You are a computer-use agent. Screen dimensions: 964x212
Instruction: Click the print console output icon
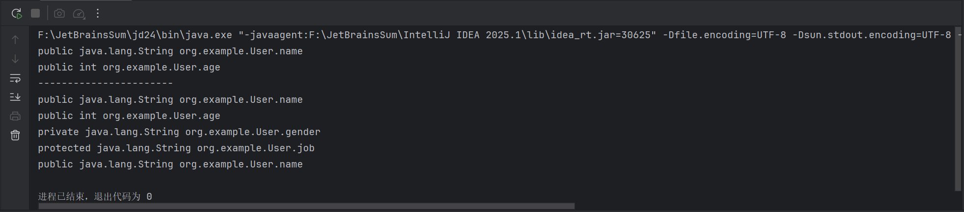[x=15, y=116]
